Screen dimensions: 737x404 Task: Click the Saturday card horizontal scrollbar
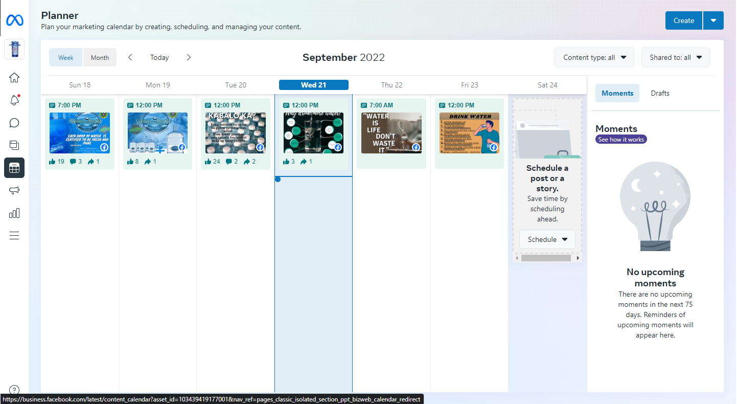click(x=546, y=258)
